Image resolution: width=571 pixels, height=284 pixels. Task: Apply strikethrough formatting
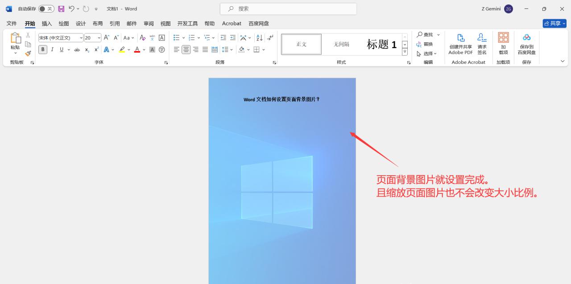[77, 49]
